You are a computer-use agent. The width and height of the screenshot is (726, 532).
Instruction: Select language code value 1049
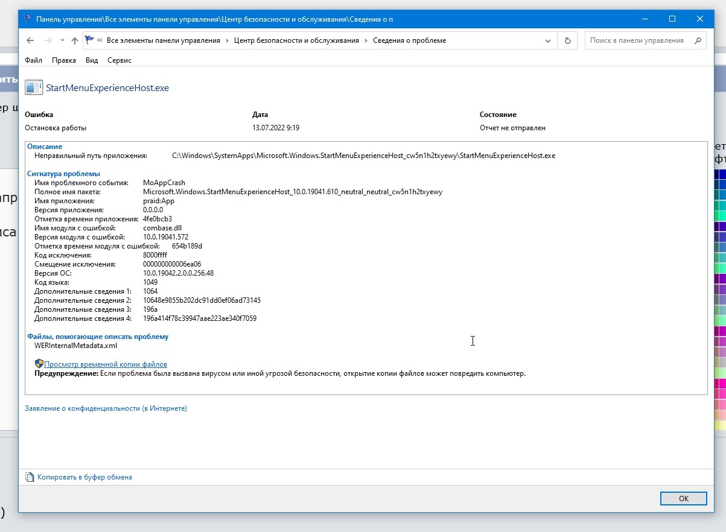(150, 282)
